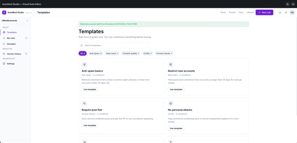Visit the r/Devvit link
Image resolution: width=297 pixels, height=143 pixels.
[x=250, y=13]
